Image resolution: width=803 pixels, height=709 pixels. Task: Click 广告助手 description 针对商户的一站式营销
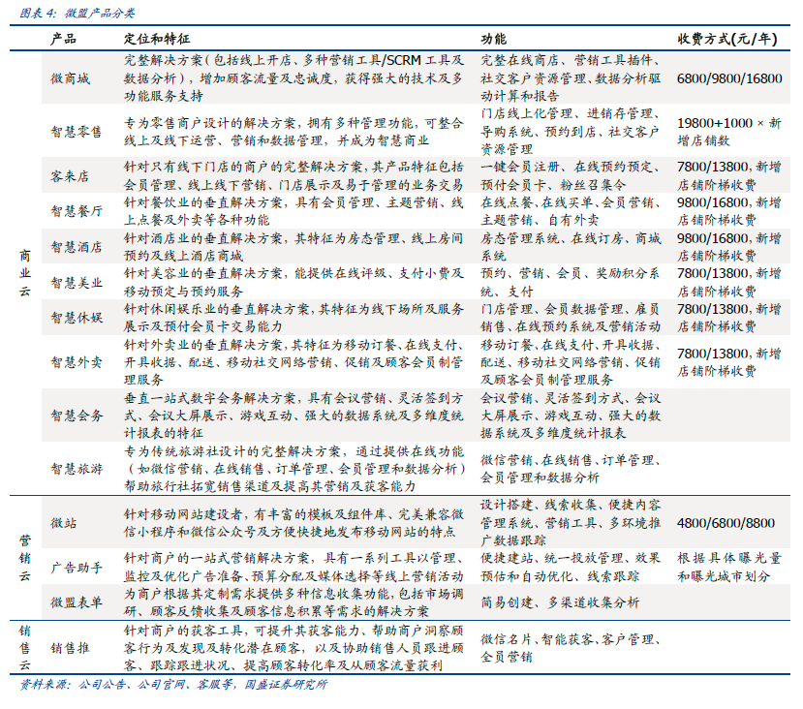click(x=293, y=568)
